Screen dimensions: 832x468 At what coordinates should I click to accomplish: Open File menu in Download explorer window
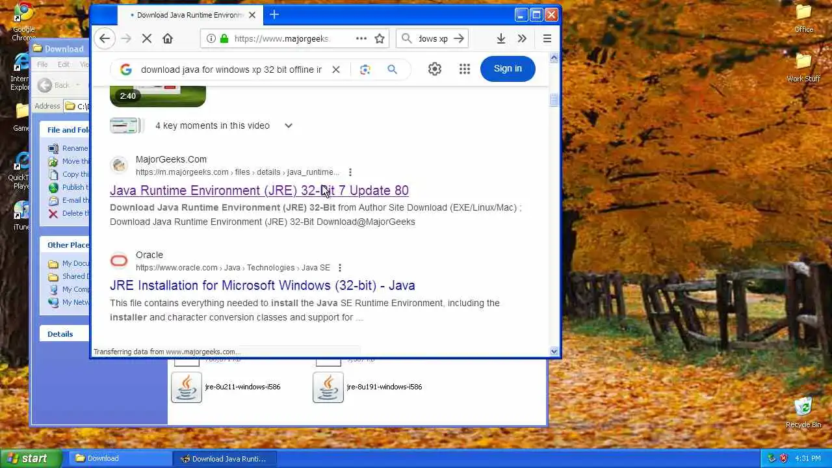pyautogui.click(x=42, y=64)
